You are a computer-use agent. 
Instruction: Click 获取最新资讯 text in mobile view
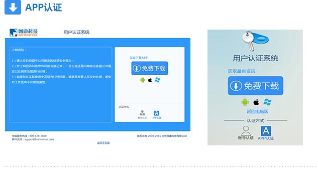click(241, 71)
